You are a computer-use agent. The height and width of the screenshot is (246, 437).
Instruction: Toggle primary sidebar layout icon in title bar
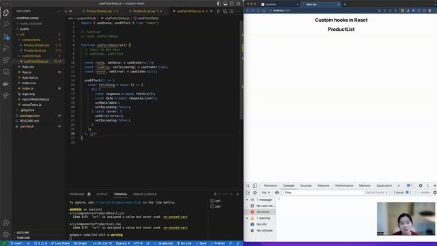point(218,3)
